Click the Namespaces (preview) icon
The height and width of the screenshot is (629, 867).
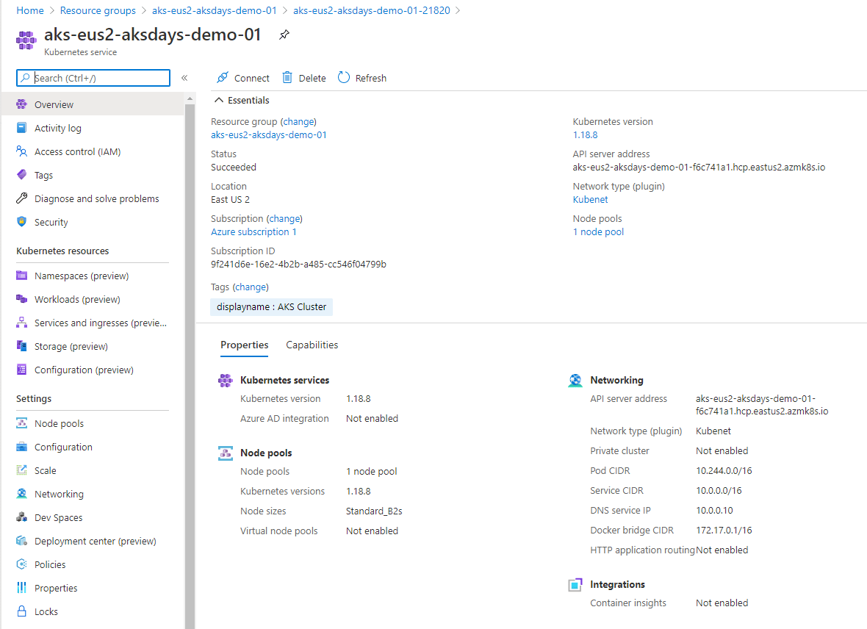tap(21, 276)
